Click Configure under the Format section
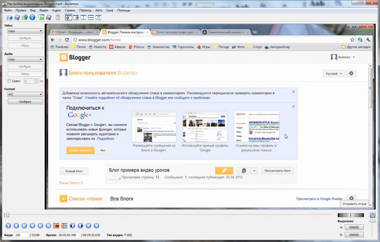Viewport: 380px width, 242px height. pos(25,102)
